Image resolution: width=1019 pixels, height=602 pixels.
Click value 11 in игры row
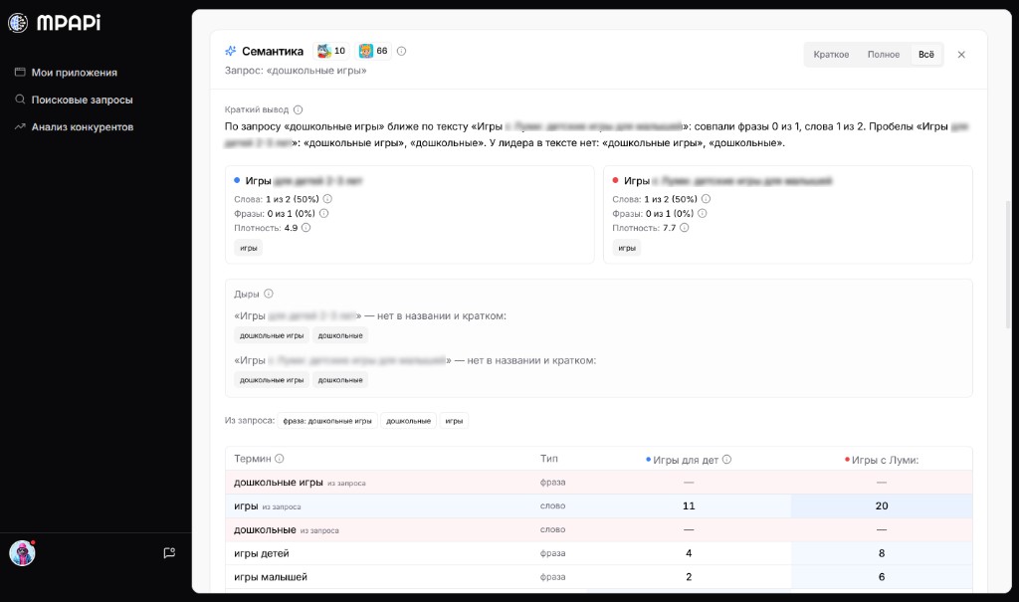[689, 505]
